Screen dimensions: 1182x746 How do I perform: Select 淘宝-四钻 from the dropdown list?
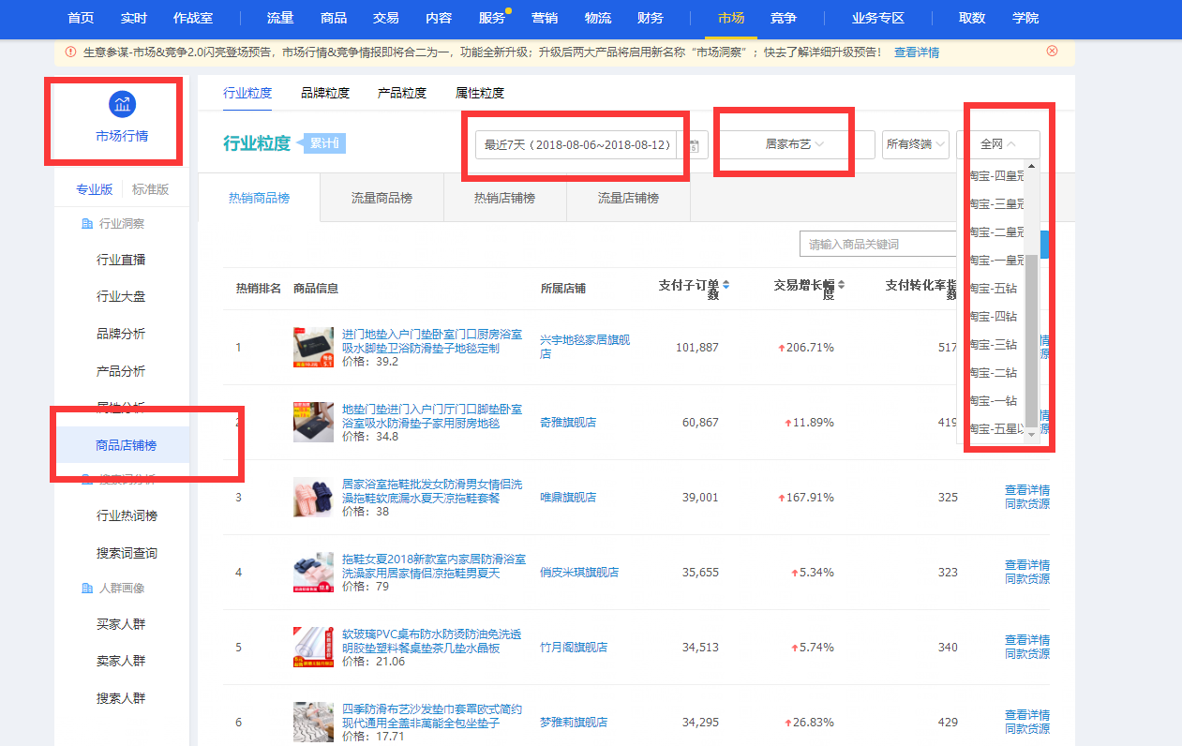coord(993,317)
